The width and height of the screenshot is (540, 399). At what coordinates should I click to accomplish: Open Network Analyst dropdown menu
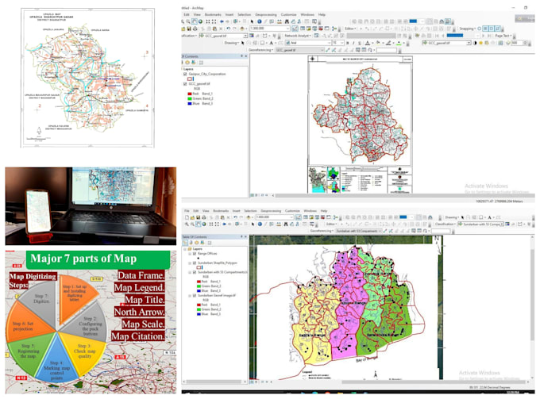click(x=298, y=36)
